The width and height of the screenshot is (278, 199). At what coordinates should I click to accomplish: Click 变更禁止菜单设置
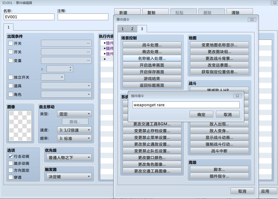point(152,137)
